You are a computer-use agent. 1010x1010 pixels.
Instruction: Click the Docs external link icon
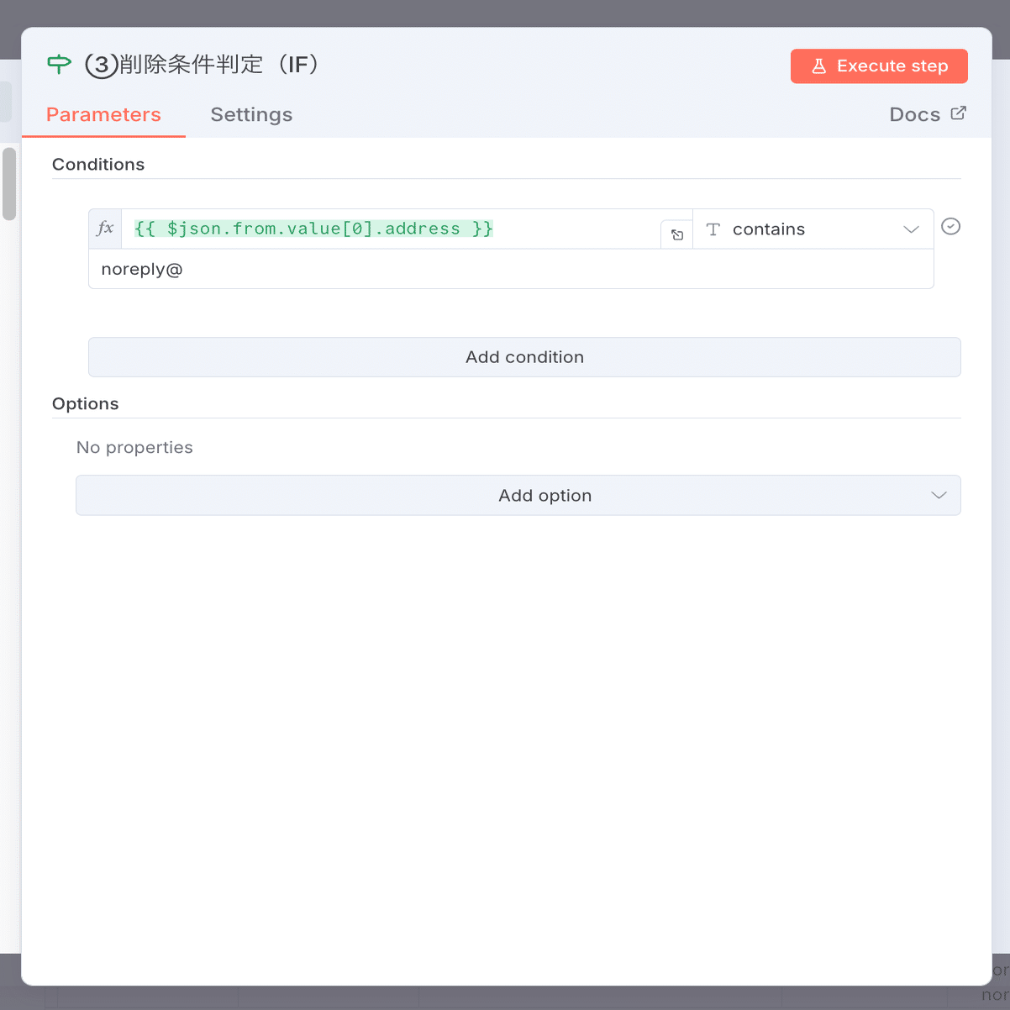tap(958, 113)
